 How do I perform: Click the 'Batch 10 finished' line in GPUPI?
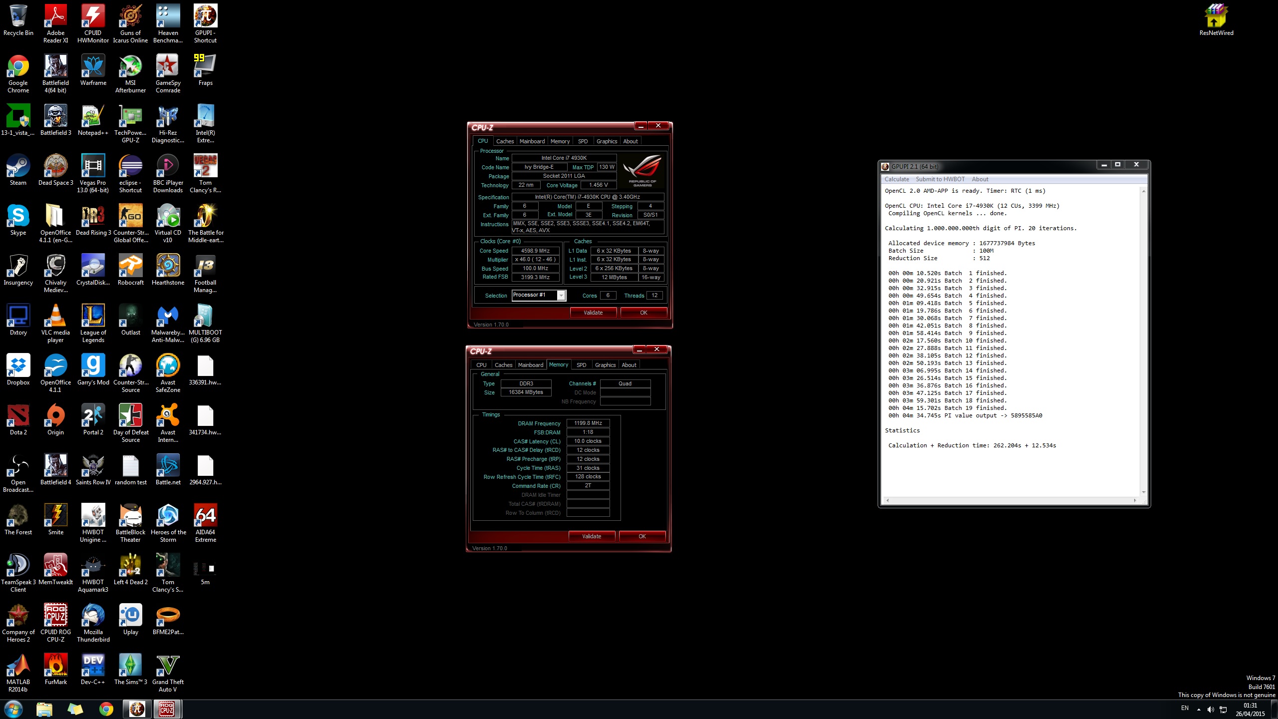(x=947, y=341)
